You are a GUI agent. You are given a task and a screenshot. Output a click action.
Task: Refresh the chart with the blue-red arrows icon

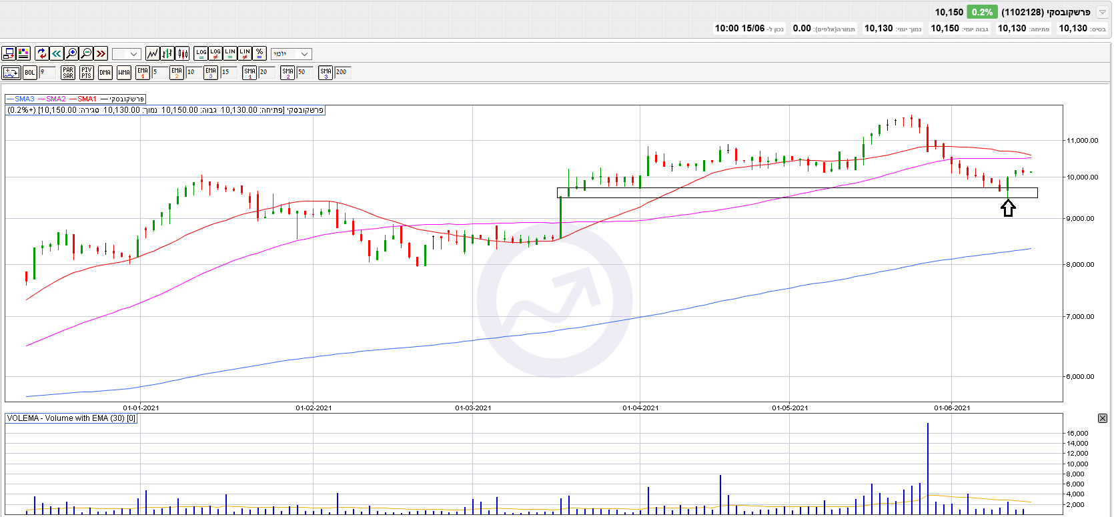[42, 53]
